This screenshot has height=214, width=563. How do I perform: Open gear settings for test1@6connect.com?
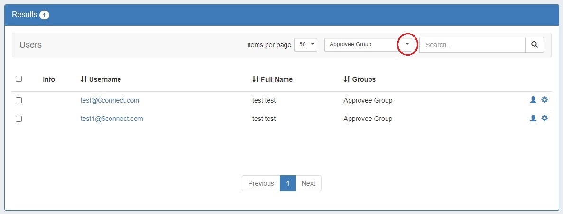pos(545,118)
